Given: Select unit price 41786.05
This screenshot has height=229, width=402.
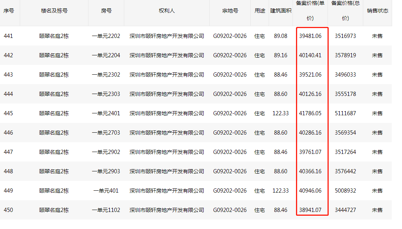Looking at the screenshot, I should click(310, 113).
